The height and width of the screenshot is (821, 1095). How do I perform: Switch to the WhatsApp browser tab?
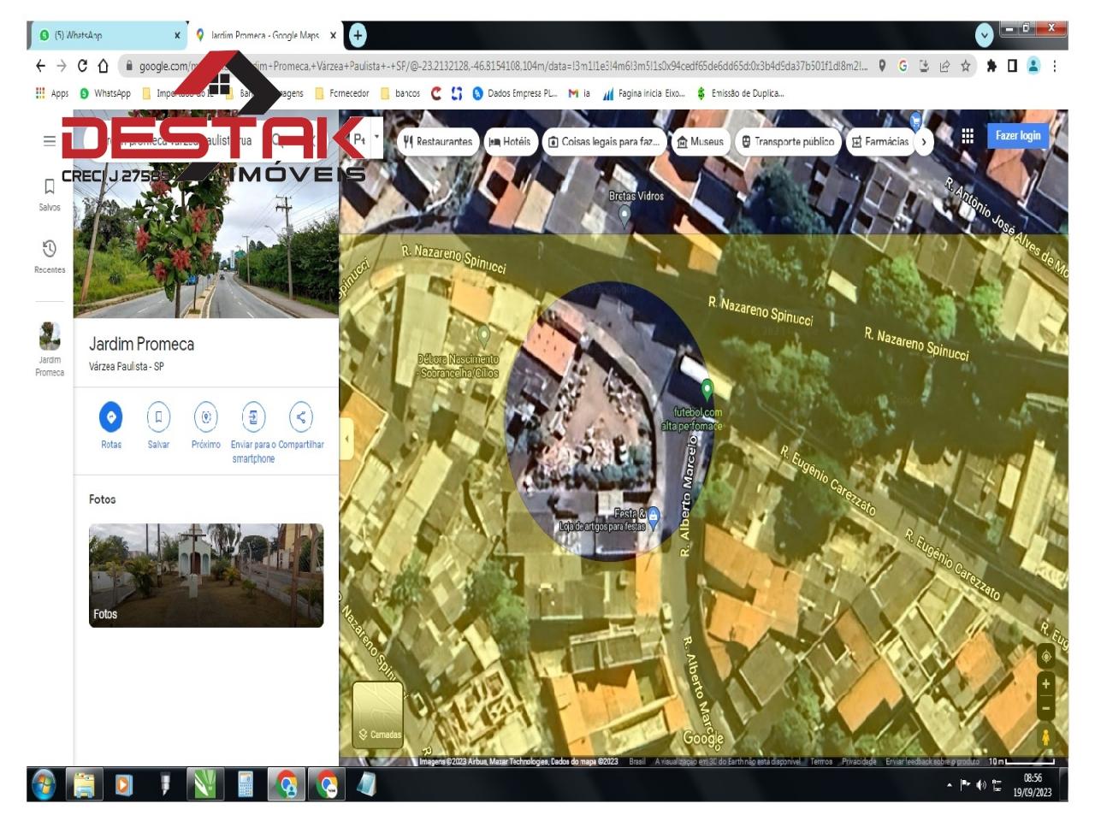tap(107, 35)
